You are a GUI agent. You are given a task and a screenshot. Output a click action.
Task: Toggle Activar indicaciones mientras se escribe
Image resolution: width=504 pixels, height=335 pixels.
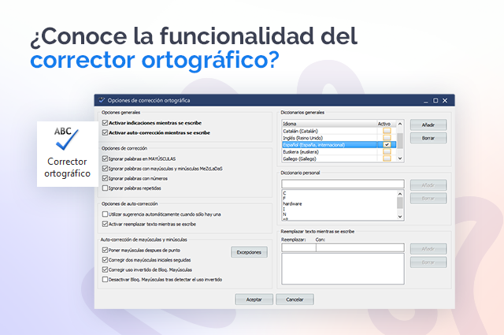[x=106, y=124]
